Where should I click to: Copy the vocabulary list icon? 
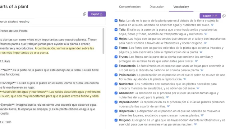(224, 16)
